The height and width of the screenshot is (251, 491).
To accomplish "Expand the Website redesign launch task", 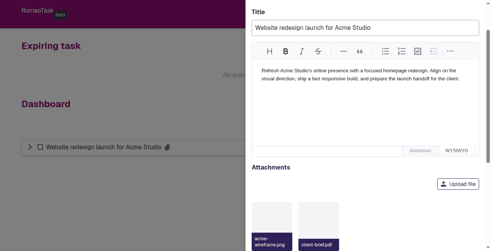I will point(30,147).
